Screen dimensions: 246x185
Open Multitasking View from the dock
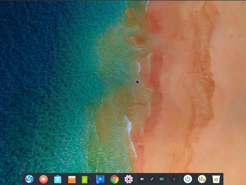click(44, 179)
